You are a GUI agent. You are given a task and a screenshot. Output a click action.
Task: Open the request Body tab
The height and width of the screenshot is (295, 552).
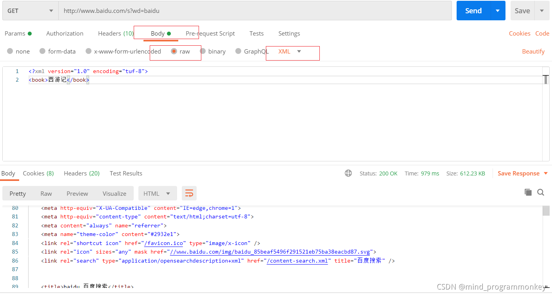(x=161, y=33)
